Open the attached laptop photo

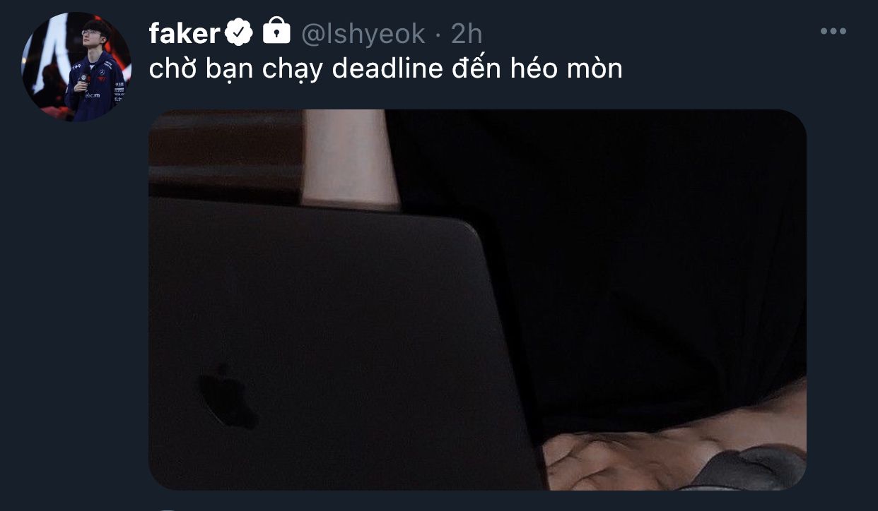coord(477,299)
